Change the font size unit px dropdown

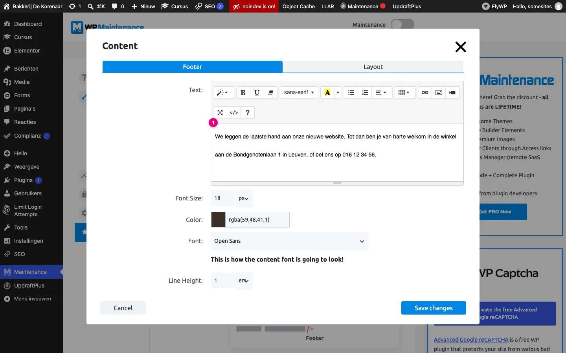click(244, 198)
